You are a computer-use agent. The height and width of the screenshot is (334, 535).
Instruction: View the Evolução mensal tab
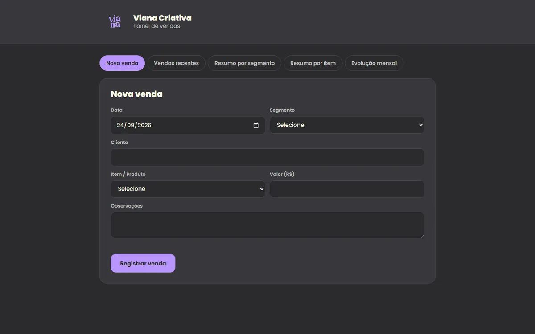(374, 63)
